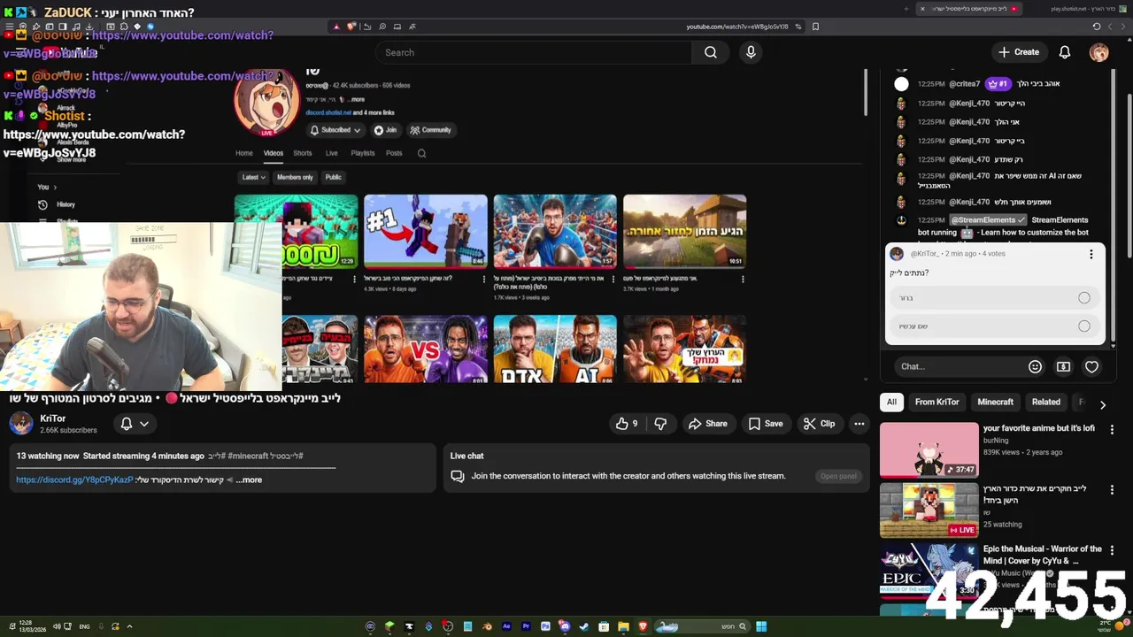Open the '#1' Minecraft video thumbnail
Screen dimensions: 1133x637
tap(425, 231)
